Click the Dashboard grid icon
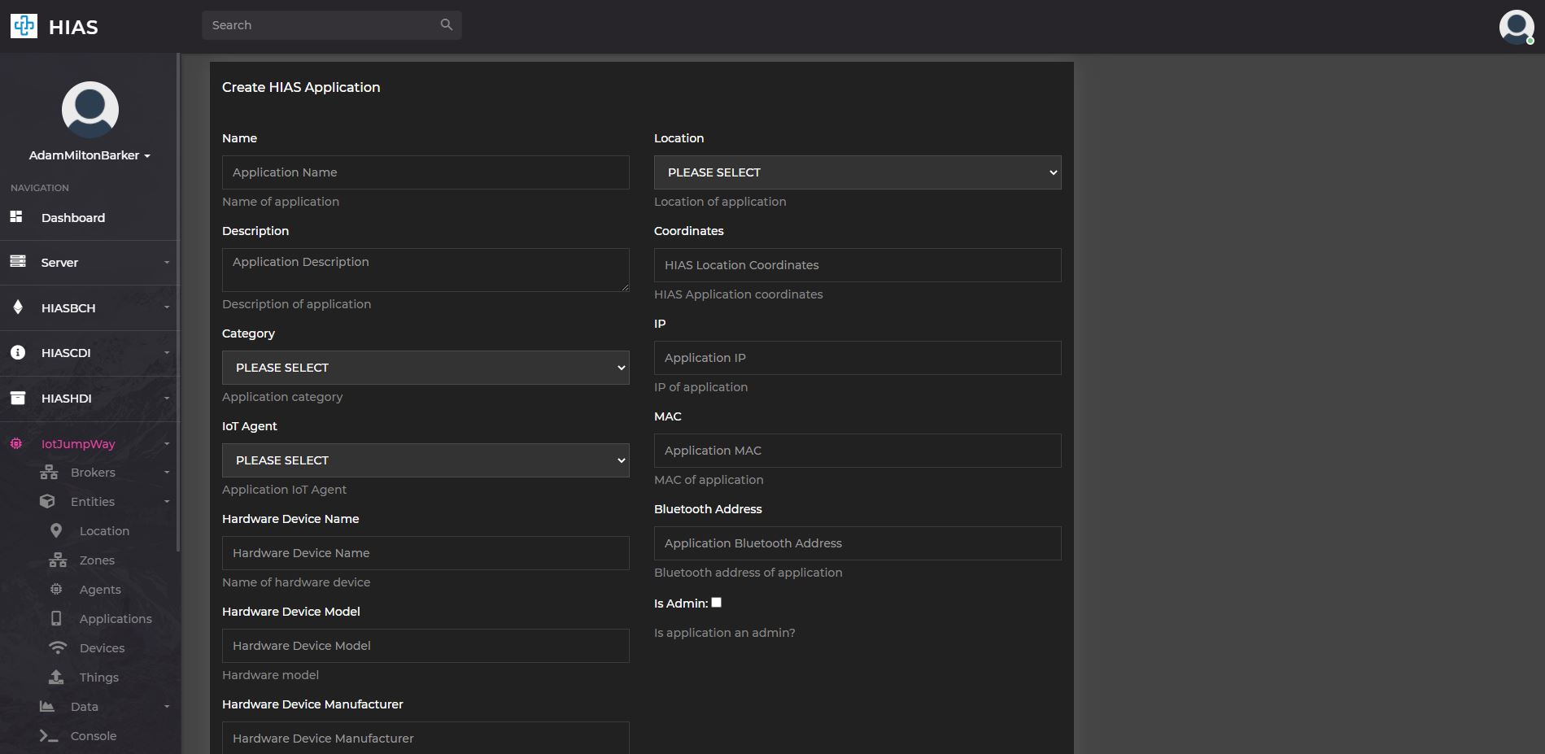Image resolution: width=1545 pixels, height=754 pixels. pos(16,216)
